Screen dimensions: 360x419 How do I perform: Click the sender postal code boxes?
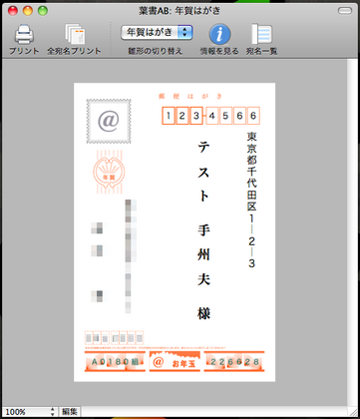click(115, 338)
